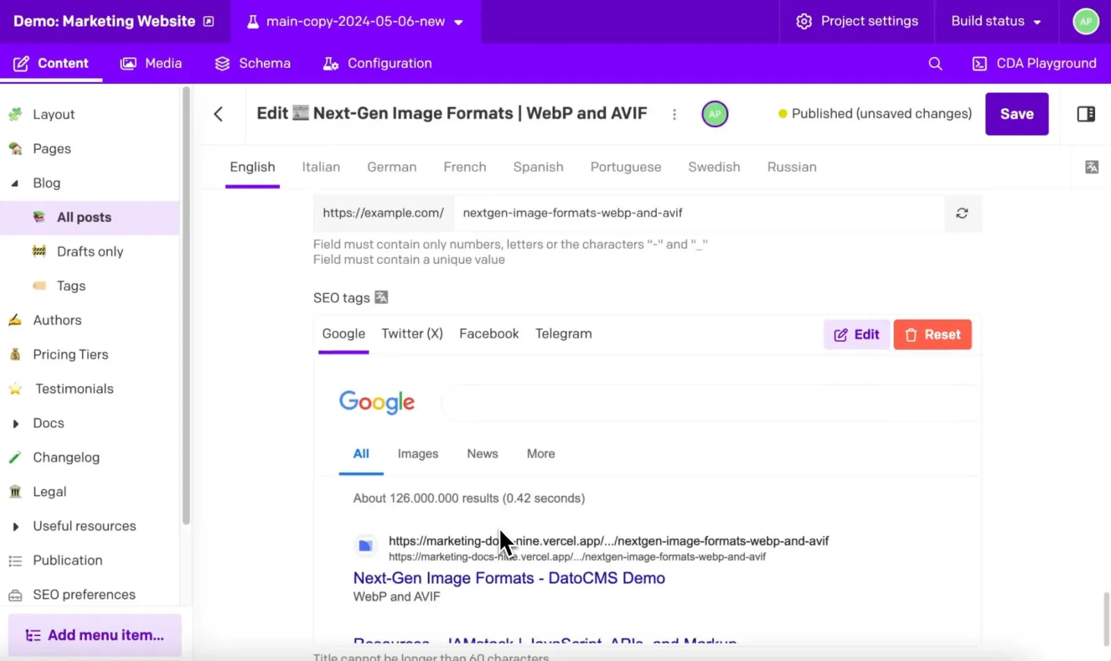Click the slug input field

699,213
